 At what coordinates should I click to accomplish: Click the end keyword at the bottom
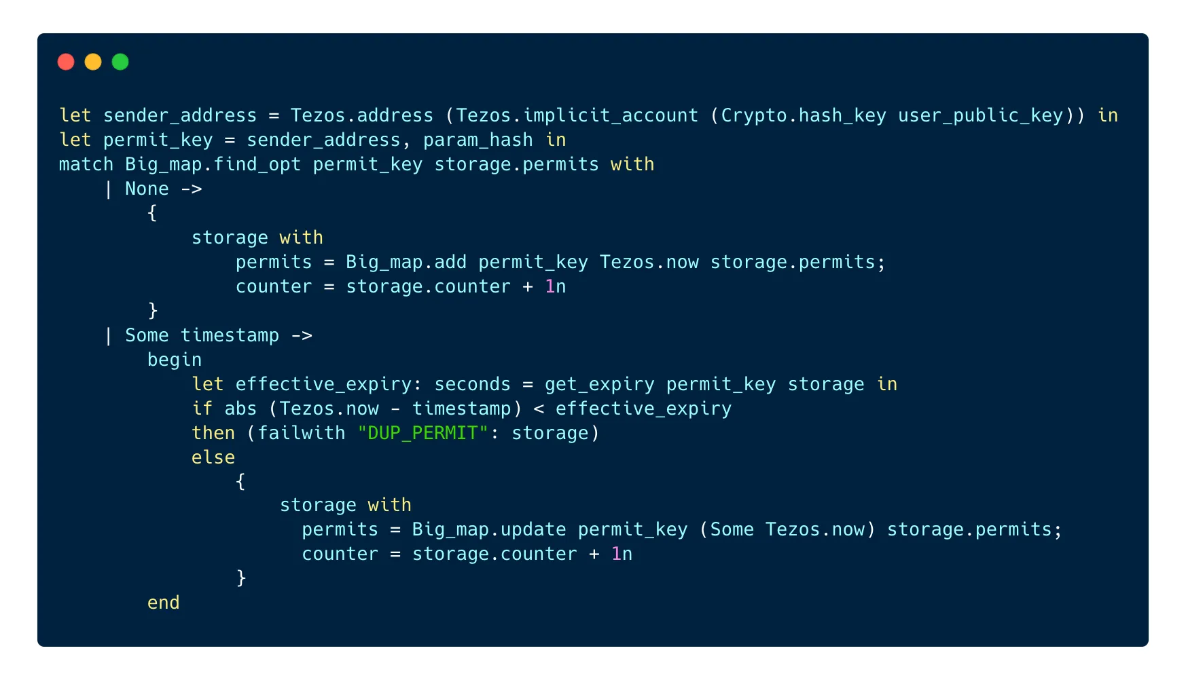164,603
